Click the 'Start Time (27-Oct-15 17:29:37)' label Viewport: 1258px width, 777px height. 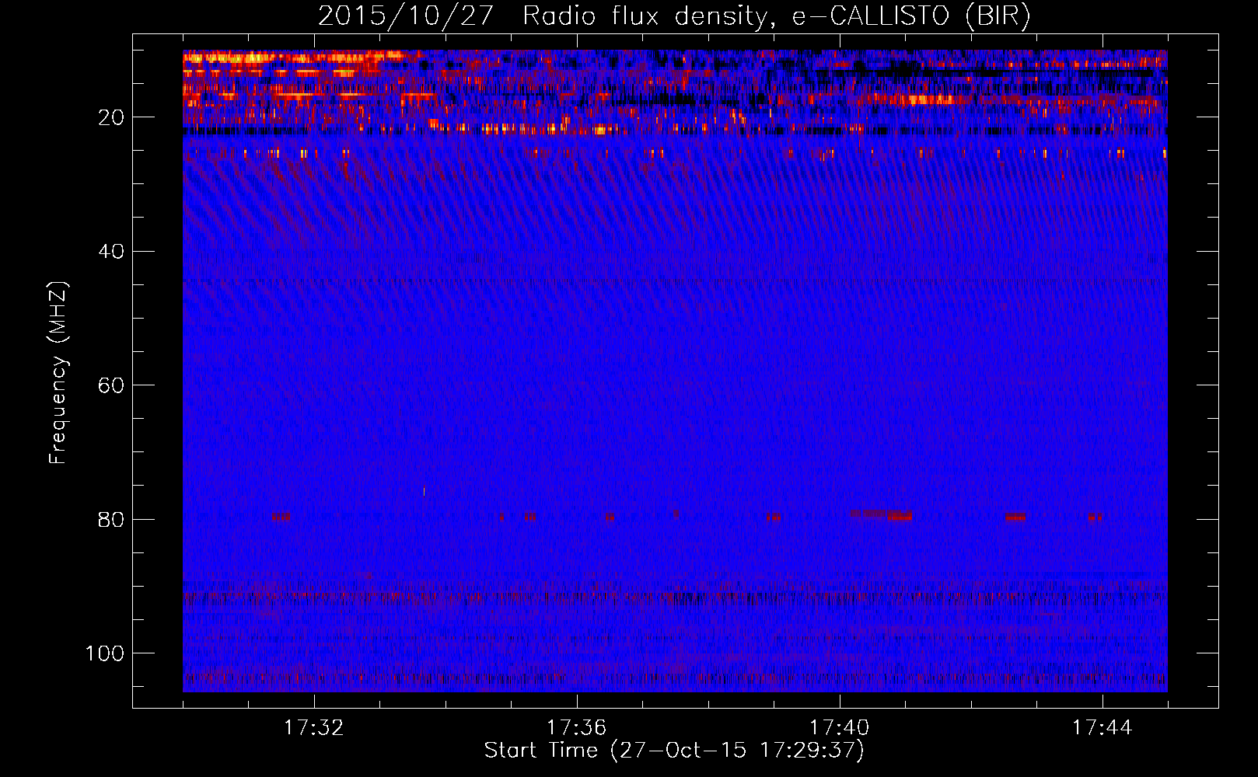click(x=674, y=750)
